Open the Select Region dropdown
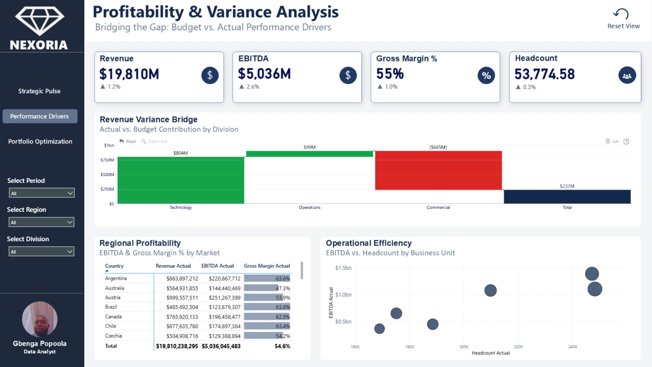The height and width of the screenshot is (367, 652). [41, 222]
